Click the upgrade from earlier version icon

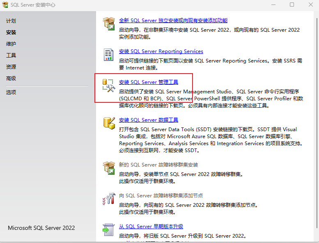108,229
